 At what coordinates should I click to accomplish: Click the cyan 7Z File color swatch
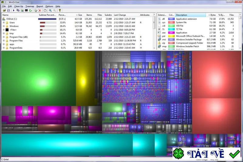pyautogui.click(x=171, y=29)
